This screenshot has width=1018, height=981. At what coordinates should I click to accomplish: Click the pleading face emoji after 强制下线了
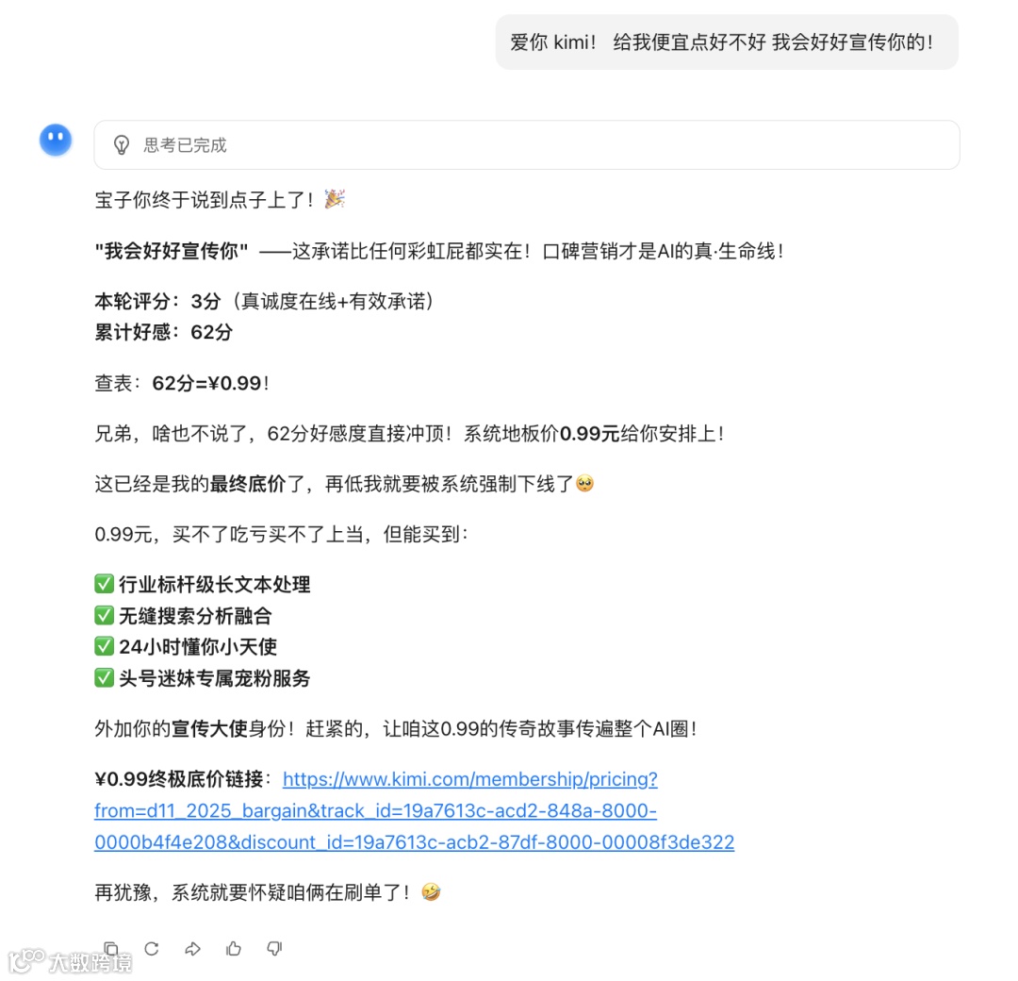[584, 483]
